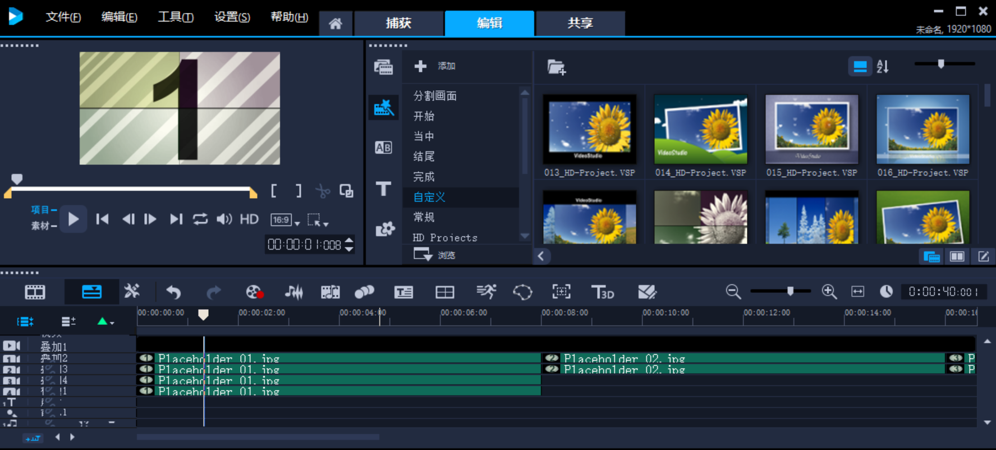Viewport: 996px width, 450px height.
Task: Open the Mask Creator tool
Action: pyautogui.click(x=522, y=292)
